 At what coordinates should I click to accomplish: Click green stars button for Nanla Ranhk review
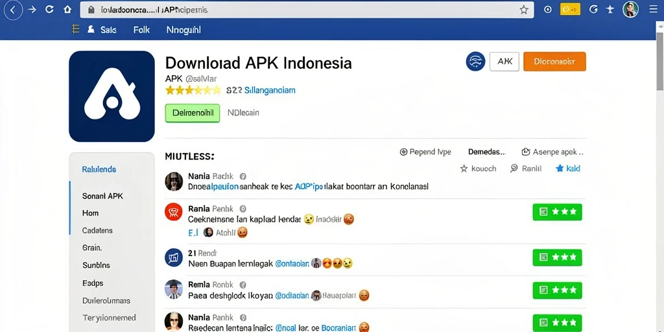557,323
